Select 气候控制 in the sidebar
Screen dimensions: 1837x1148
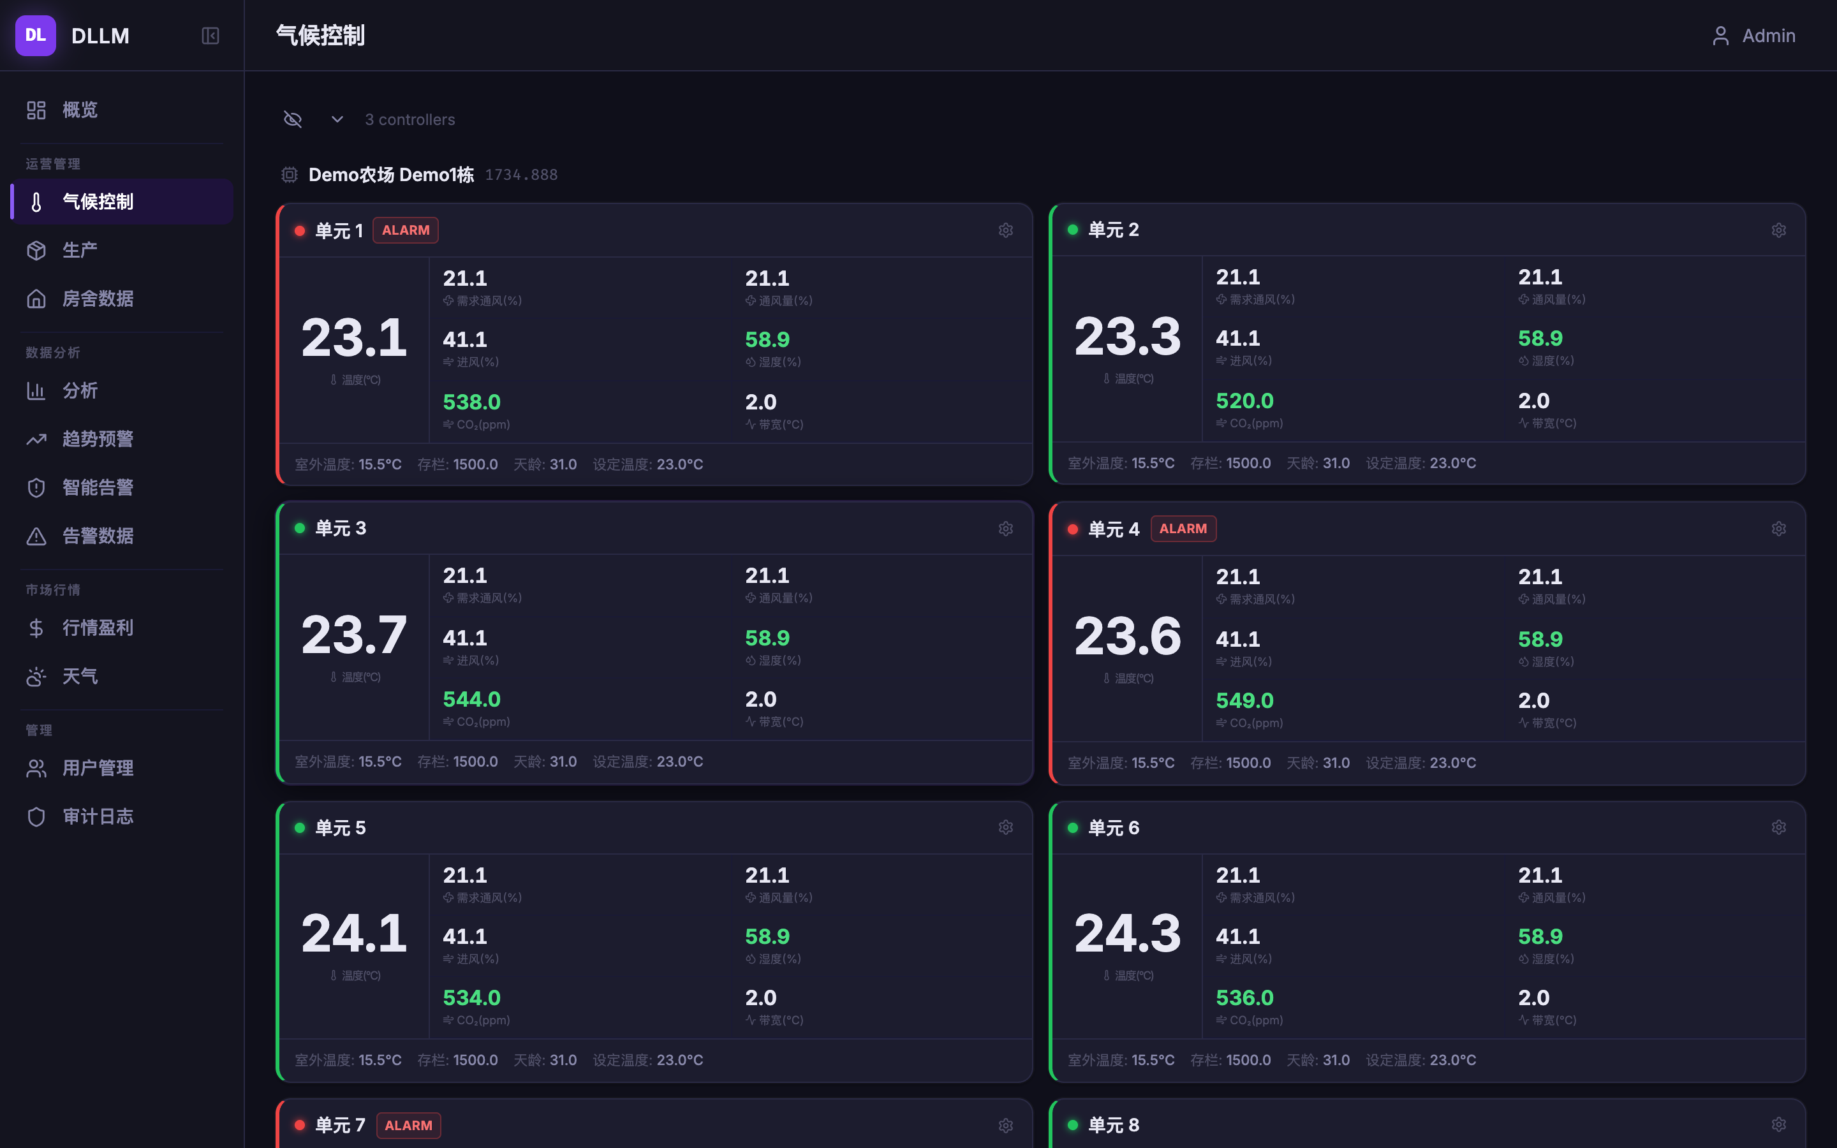(x=121, y=202)
